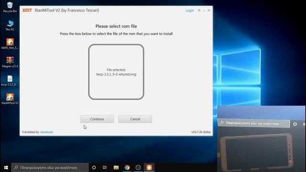Open Task View on the taskbar

pos(105,168)
